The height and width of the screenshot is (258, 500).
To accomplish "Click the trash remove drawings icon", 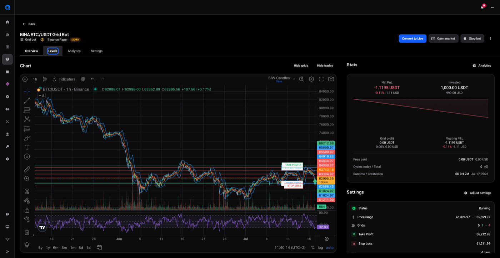I will [x=27, y=232].
